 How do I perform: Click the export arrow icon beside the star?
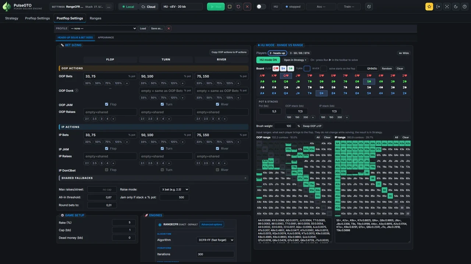[x=438, y=7]
